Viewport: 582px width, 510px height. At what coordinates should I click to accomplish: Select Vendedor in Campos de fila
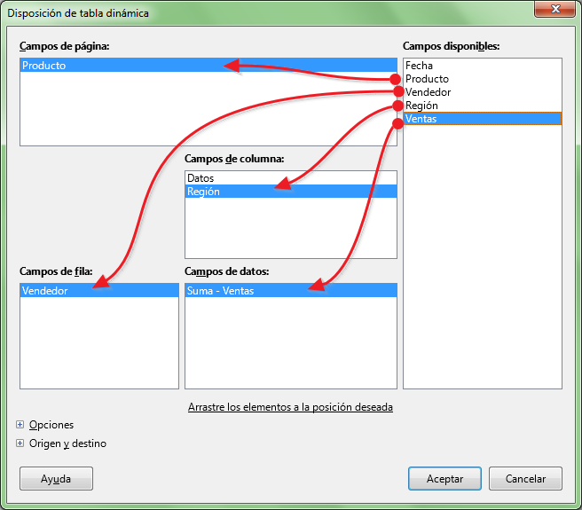pyautogui.click(x=45, y=291)
